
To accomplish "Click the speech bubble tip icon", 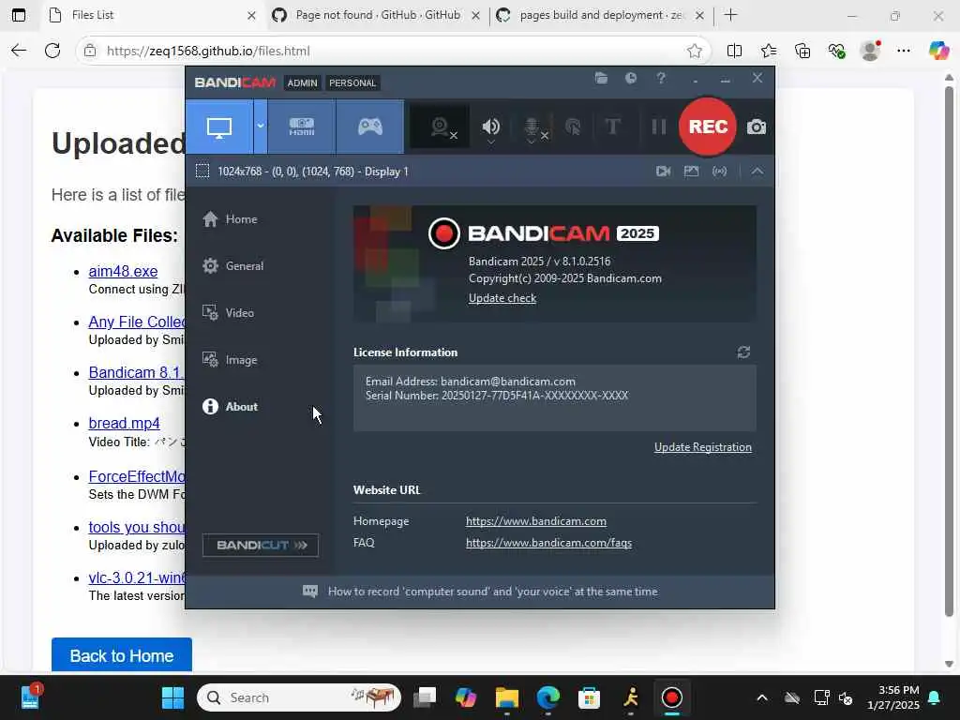I will coord(309,592).
